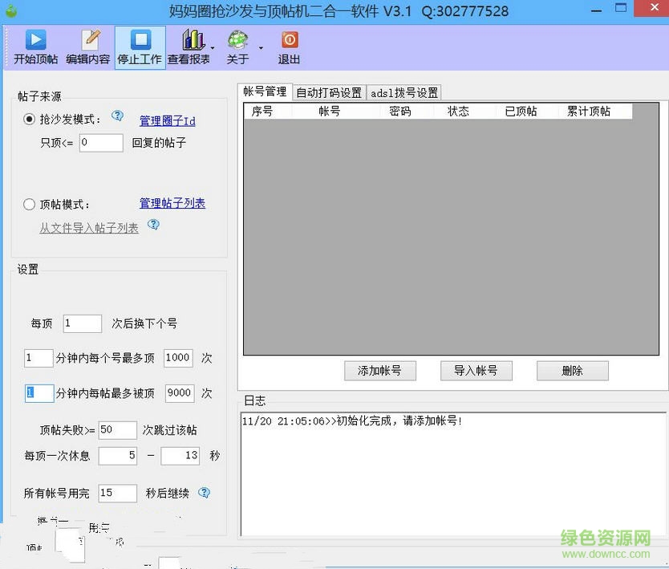Click help icon next to 从文件导入帖子列表
669x569 pixels.
(152, 225)
